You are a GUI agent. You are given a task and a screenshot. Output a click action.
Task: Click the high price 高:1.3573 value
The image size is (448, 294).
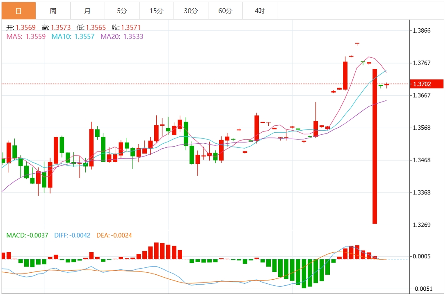tap(56, 28)
